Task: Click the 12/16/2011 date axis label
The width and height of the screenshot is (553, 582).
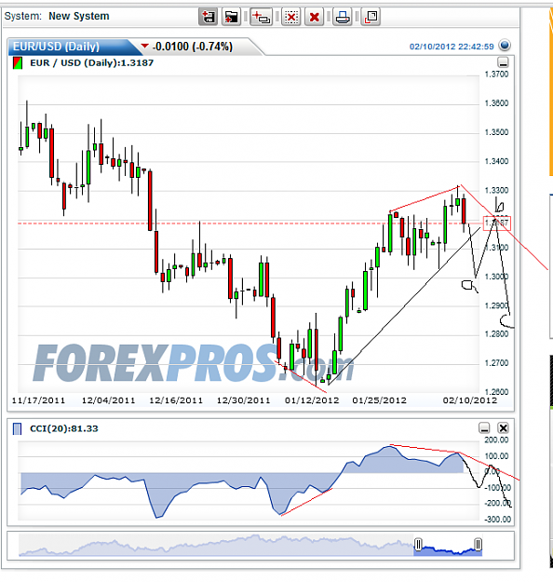Action: pyautogui.click(x=176, y=400)
